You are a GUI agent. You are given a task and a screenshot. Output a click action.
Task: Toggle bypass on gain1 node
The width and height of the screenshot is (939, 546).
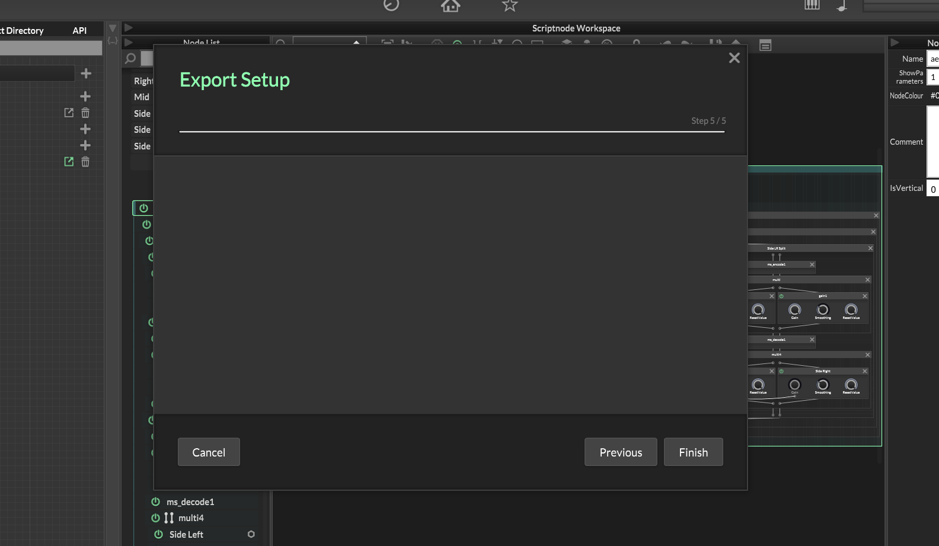[x=781, y=296]
